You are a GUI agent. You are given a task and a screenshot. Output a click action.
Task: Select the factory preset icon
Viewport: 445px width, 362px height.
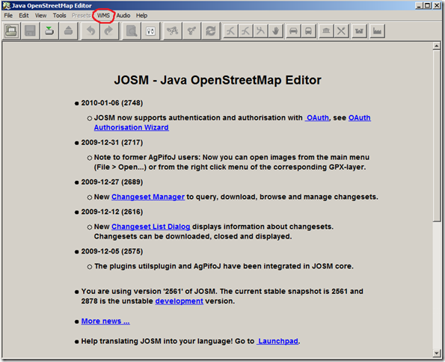coord(377,31)
